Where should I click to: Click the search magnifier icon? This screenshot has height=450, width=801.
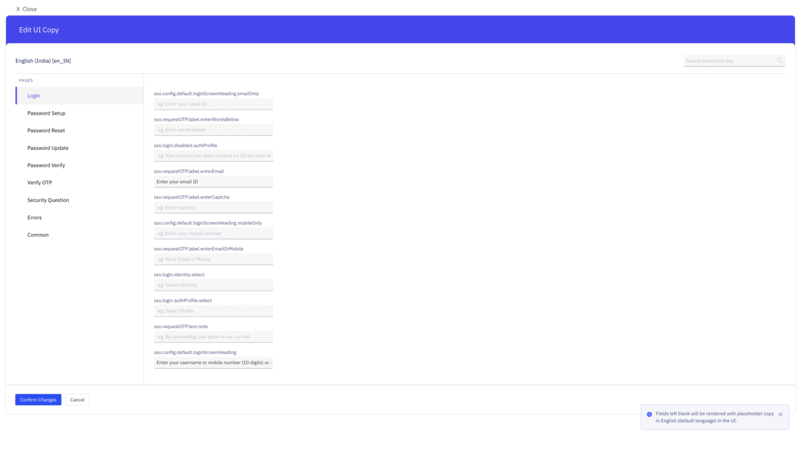click(780, 60)
